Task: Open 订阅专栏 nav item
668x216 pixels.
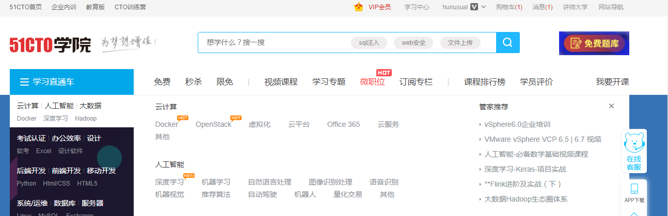Action: [416, 82]
